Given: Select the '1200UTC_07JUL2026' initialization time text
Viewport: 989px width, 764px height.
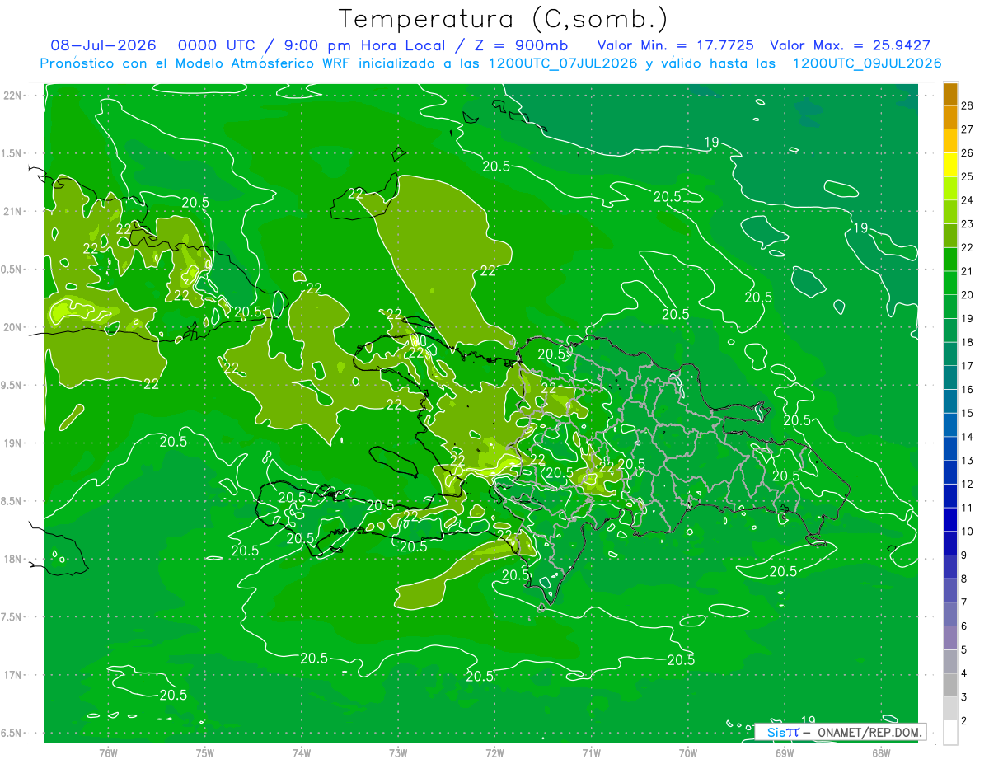Looking at the screenshot, I should pyautogui.click(x=563, y=63).
